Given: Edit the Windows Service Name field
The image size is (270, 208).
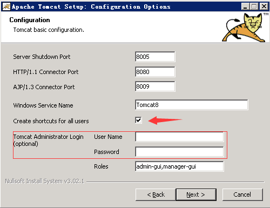Looking at the screenshot, I should tap(192, 105).
